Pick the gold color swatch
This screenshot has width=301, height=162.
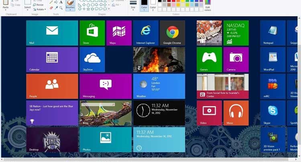tap(178, 5)
